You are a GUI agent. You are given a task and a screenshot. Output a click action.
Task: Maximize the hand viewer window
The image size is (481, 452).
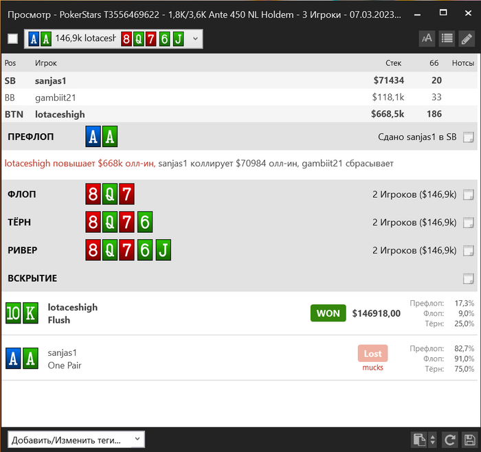coord(443,12)
